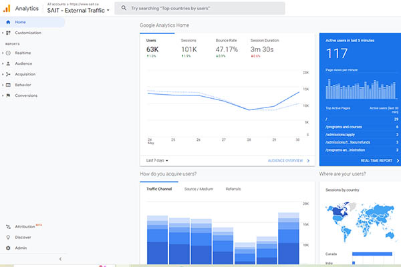Click the world map sessions by country

click(x=361, y=221)
